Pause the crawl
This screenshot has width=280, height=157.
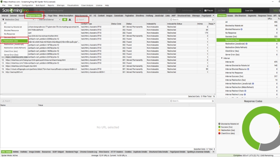(x=209, y=10)
